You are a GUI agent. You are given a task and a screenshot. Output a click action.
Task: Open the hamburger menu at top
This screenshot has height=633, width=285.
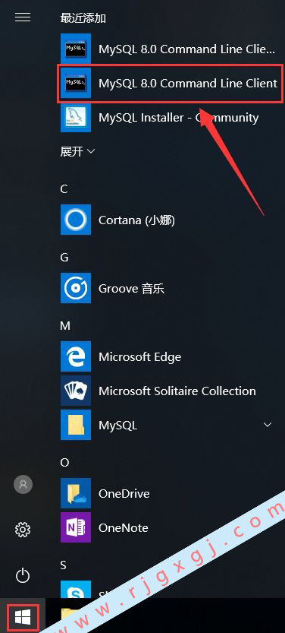[23, 17]
